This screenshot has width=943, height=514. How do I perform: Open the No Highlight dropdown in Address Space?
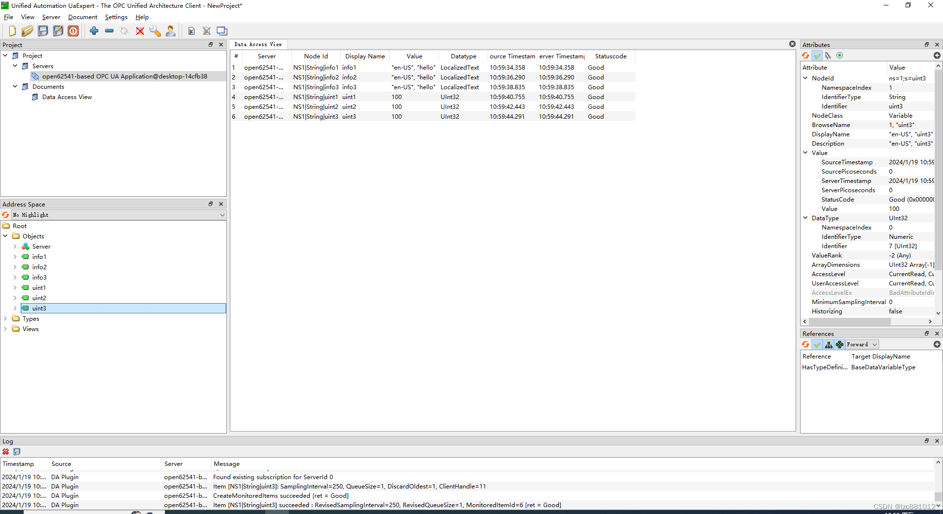pyautogui.click(x=119, y=215)
